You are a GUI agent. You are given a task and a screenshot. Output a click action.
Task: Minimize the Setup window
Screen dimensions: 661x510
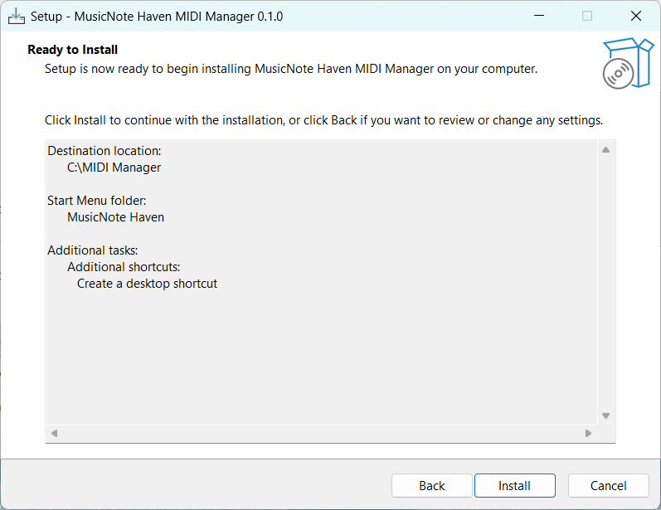[x=539, y=16]
